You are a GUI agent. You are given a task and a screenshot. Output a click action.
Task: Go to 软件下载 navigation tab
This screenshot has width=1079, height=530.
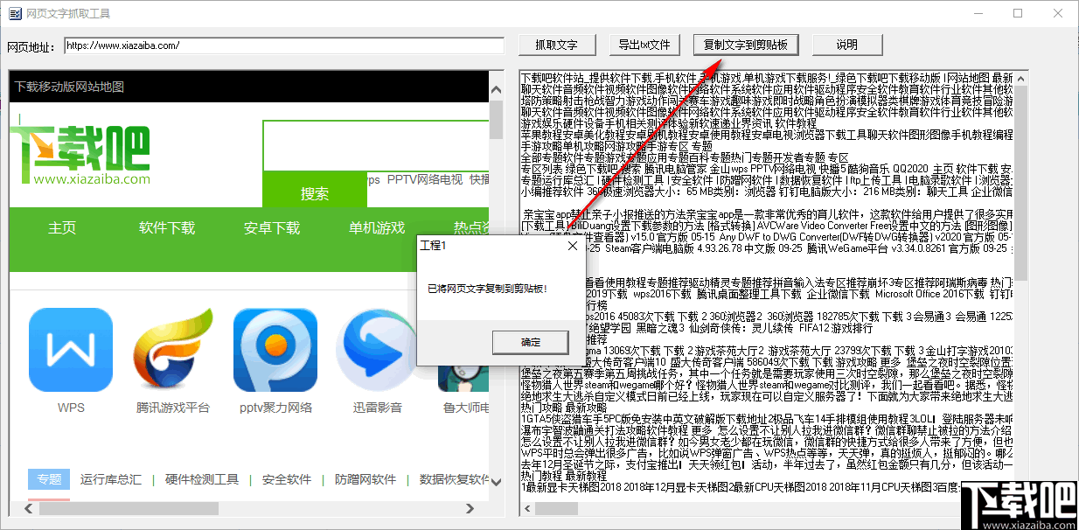pos(167,227)
